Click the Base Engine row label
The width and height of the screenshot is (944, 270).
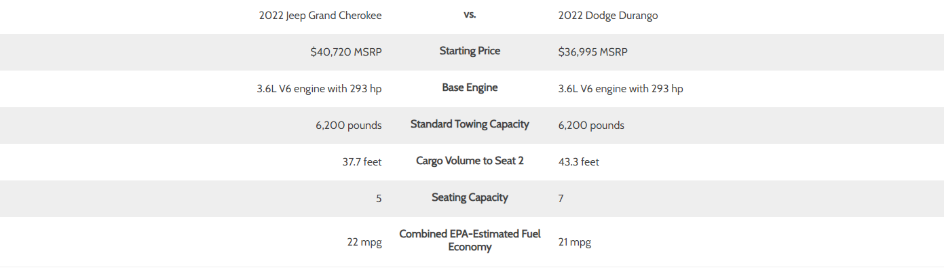pyautogui.click(x=470, y=88)
